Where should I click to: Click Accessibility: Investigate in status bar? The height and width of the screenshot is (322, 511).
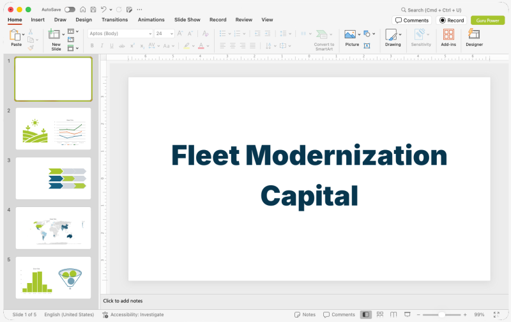coord(133,314)
